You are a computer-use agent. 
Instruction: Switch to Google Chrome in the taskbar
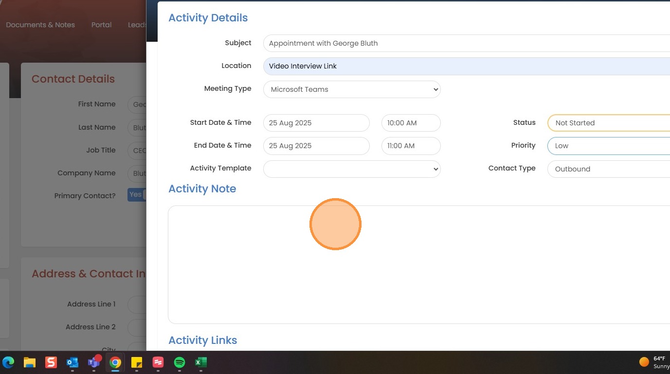(x=115, y=362)
